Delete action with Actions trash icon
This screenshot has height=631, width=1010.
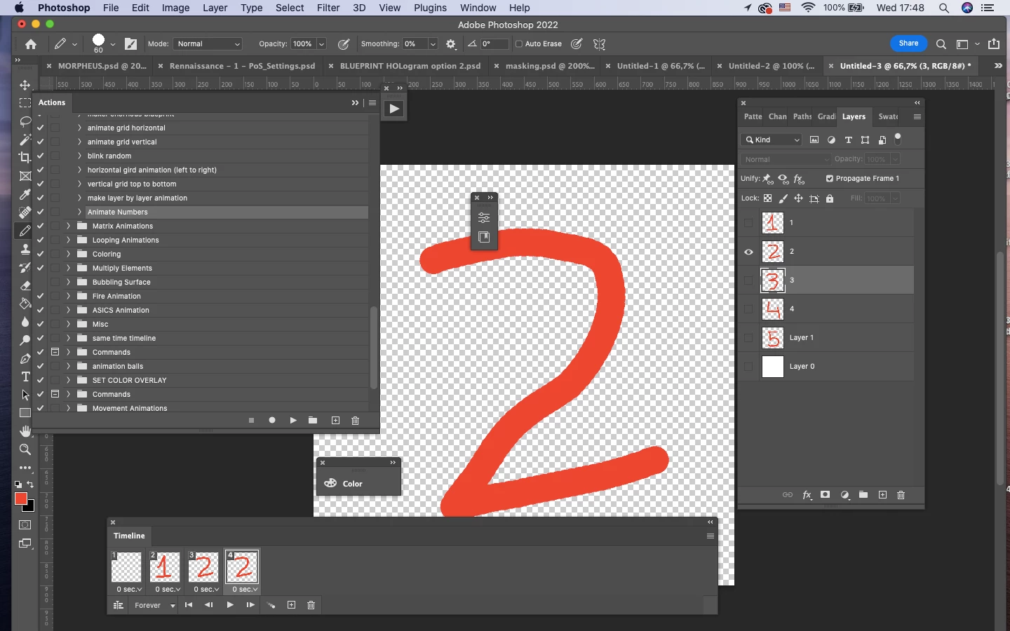(355, 421)
